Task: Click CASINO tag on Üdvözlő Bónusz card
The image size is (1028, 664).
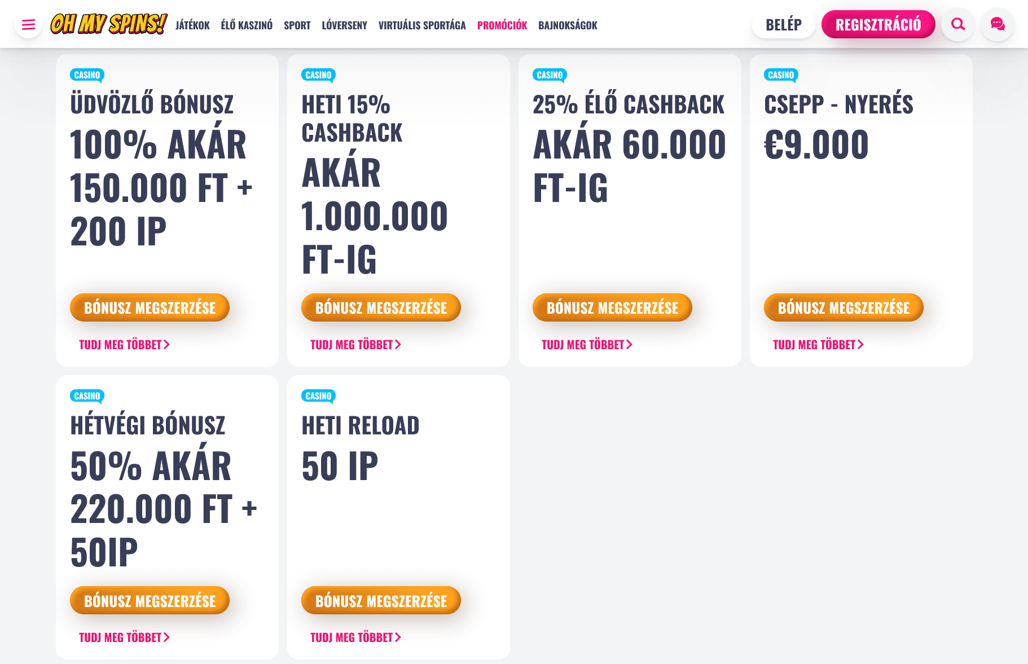Action: (x=87, y=75)
